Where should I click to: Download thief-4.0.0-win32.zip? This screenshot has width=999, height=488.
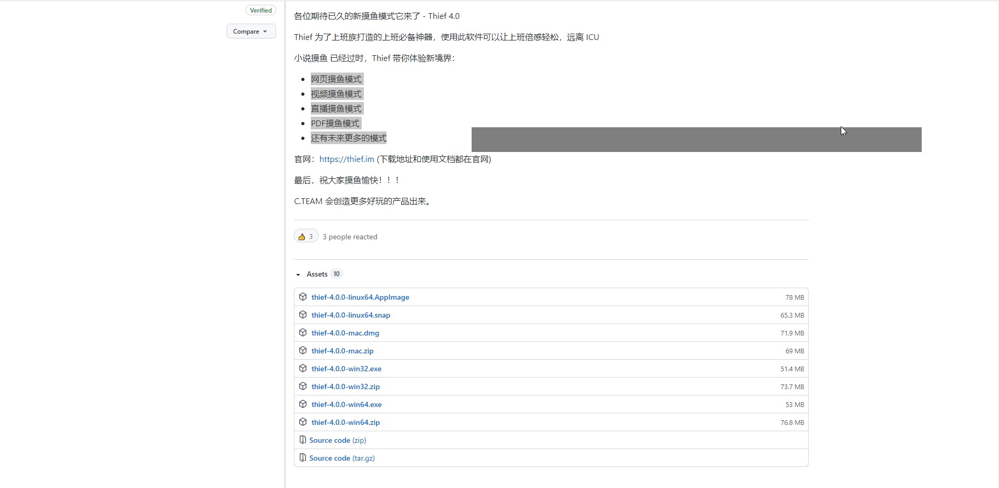345,387
